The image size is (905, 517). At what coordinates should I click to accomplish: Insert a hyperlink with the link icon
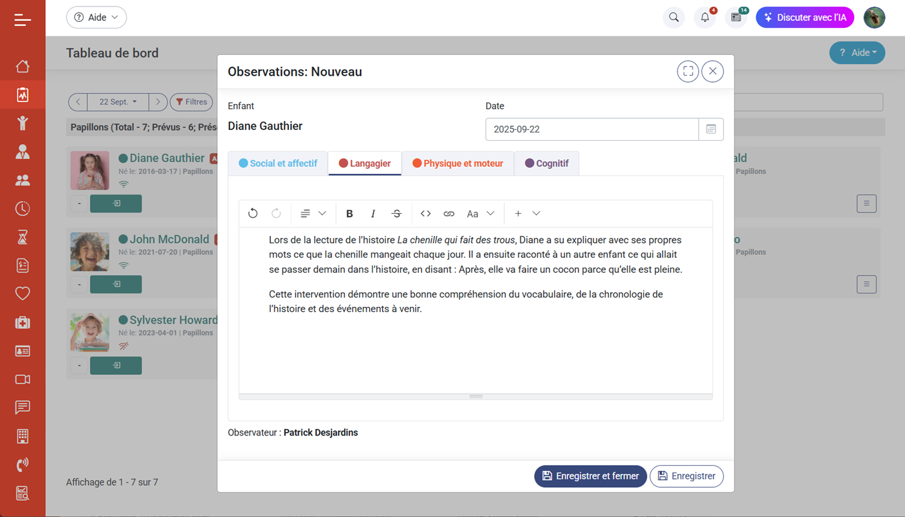click(449, 214)
